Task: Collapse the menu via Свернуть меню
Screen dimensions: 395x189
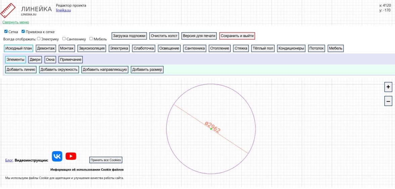Action: pyautogui.click(x=15, y=22)
